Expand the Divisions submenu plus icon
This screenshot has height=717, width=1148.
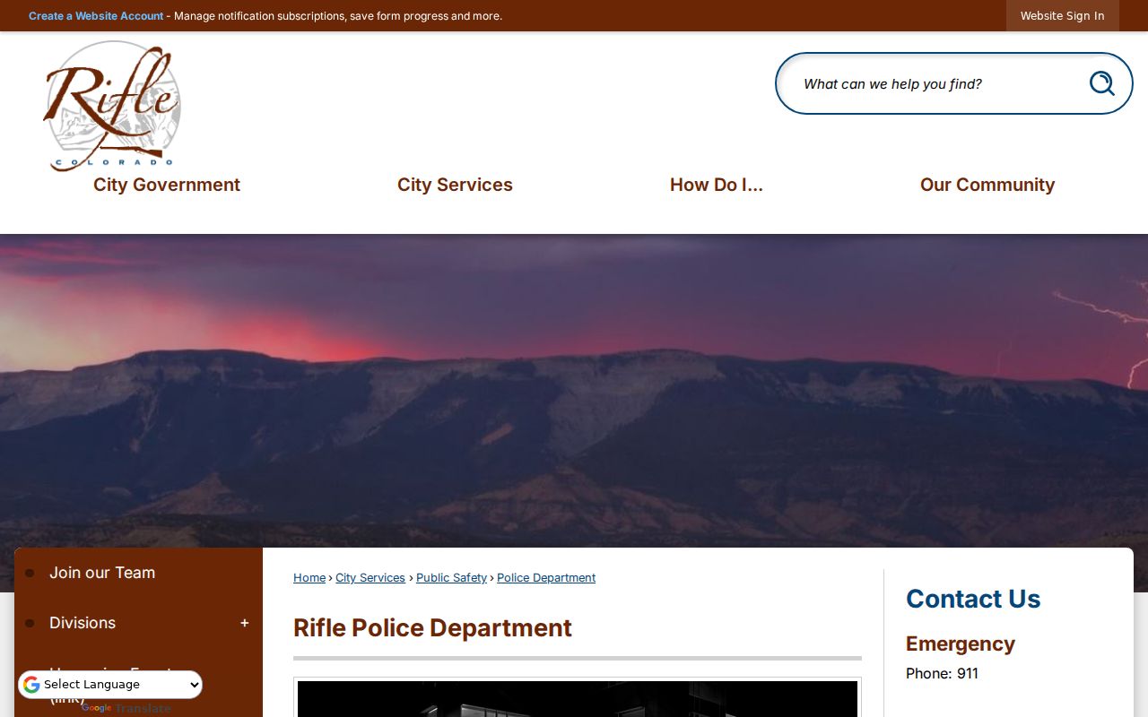tap(244, 623)
